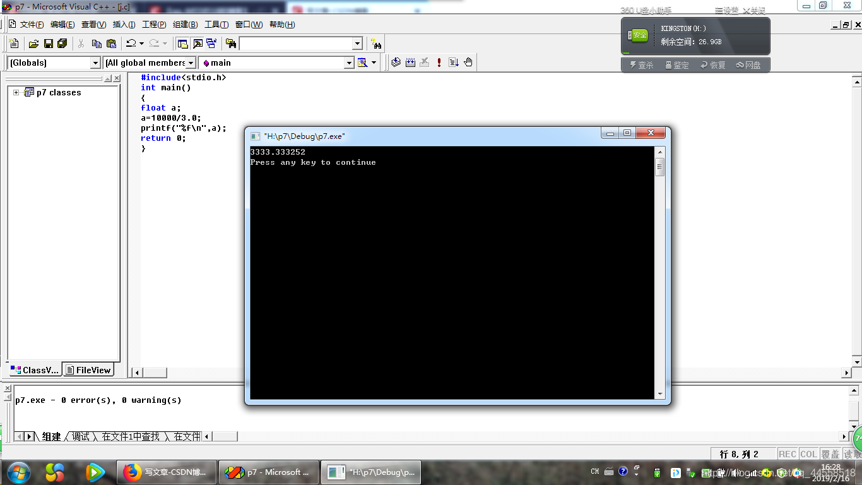Screen dimensions: 862x485
Task: Click the Redo arrow icon
Action: click(x=154, y=44)
